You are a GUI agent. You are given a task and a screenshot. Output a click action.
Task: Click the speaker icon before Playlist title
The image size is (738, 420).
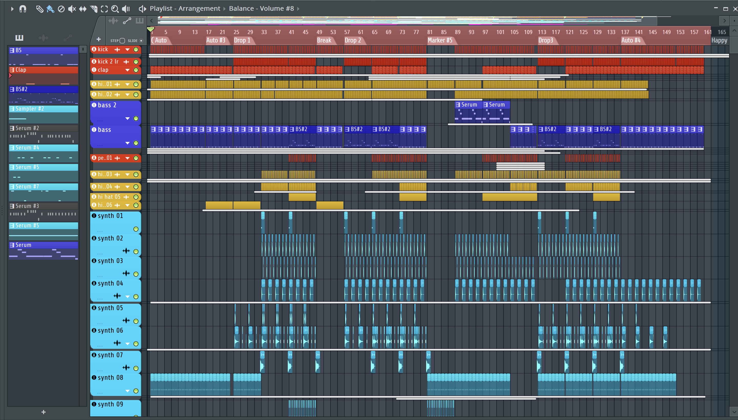coord(142,9)
